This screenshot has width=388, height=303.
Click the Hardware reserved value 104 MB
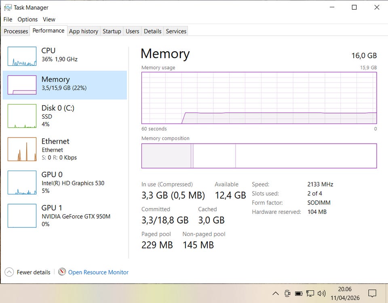[317, 212]
